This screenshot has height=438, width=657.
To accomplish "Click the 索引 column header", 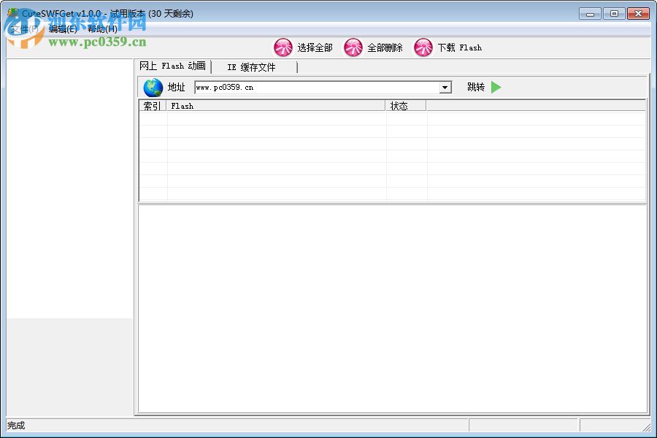I will pos(151,105).
